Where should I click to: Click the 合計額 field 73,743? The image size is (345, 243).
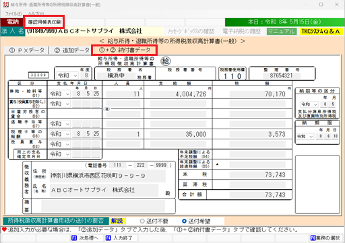[257, 195]
